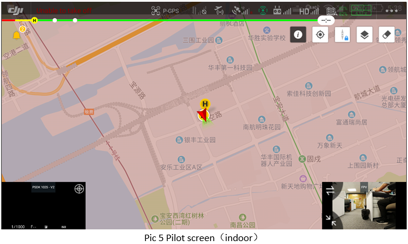Screen dimensions: 408x244
Task: Open the battery voltage status indicator
Action: (x=361, y=11)
